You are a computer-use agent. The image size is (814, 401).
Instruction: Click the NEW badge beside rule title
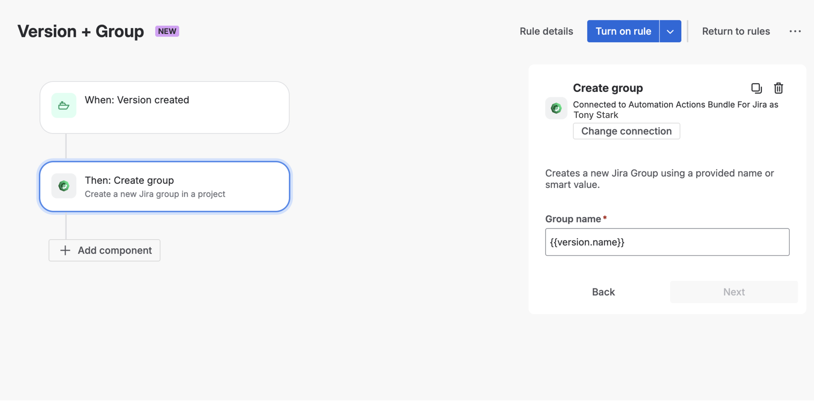(x=167, y=31)
